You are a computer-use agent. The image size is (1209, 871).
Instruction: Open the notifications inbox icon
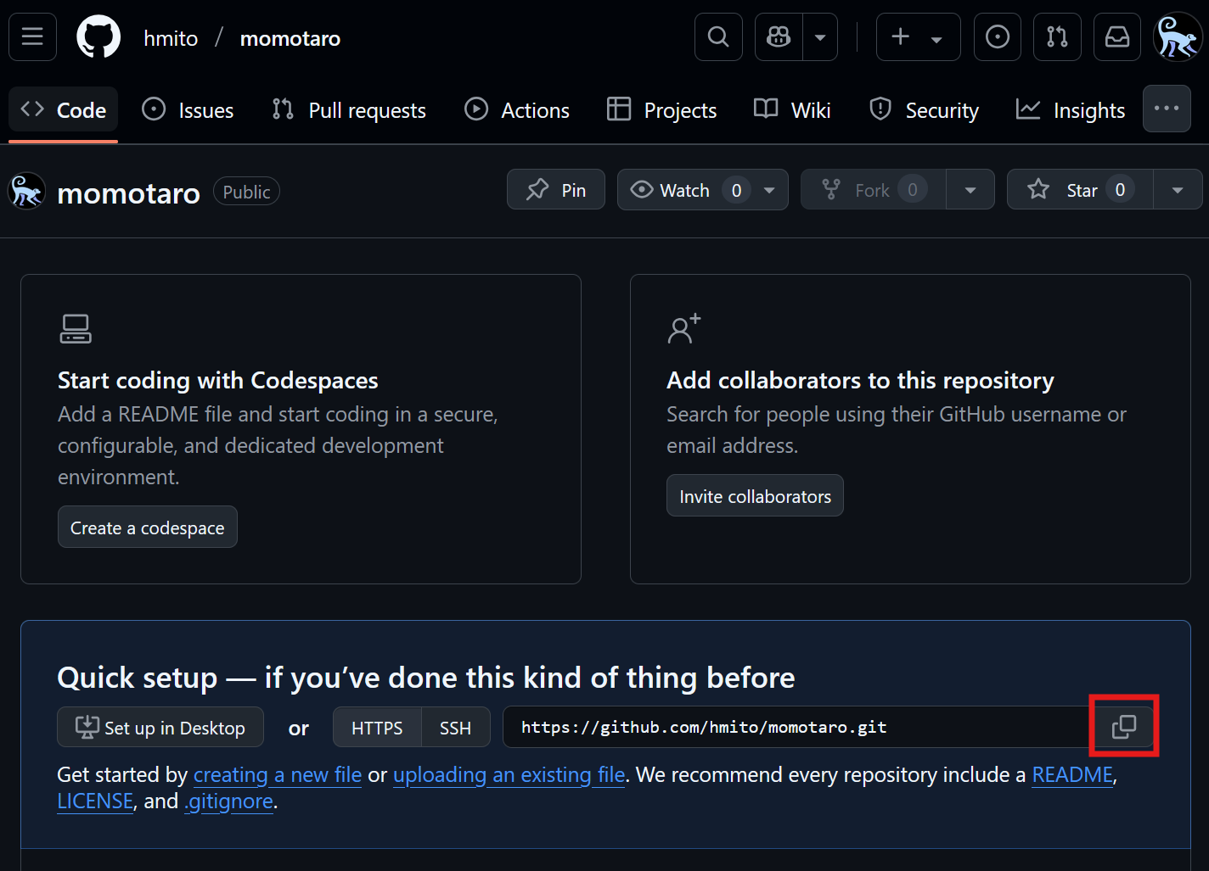coord(1117,37)
